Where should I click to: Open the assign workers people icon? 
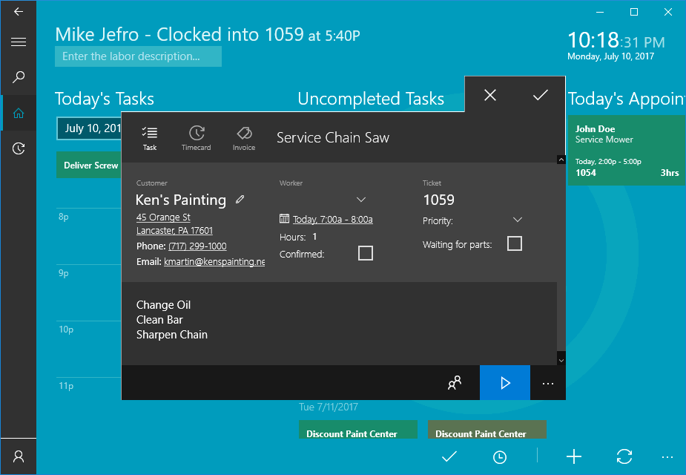coord(455,383)
